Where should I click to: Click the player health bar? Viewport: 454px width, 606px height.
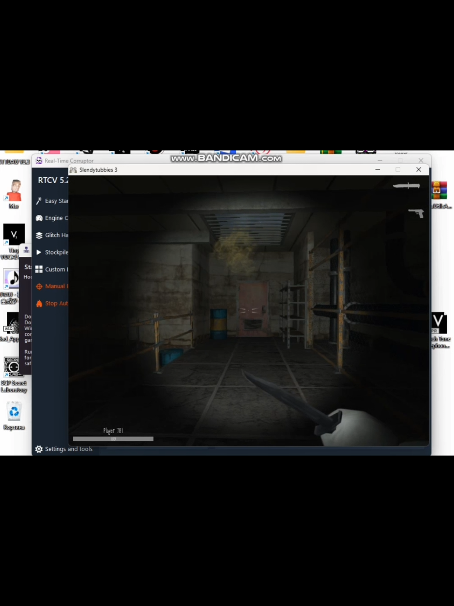113,439
